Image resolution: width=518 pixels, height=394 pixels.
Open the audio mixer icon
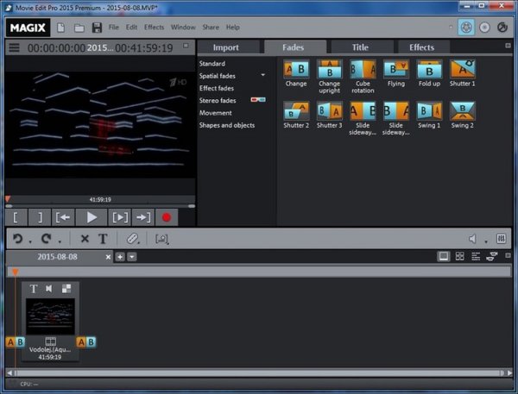click(x=501, y=238)
